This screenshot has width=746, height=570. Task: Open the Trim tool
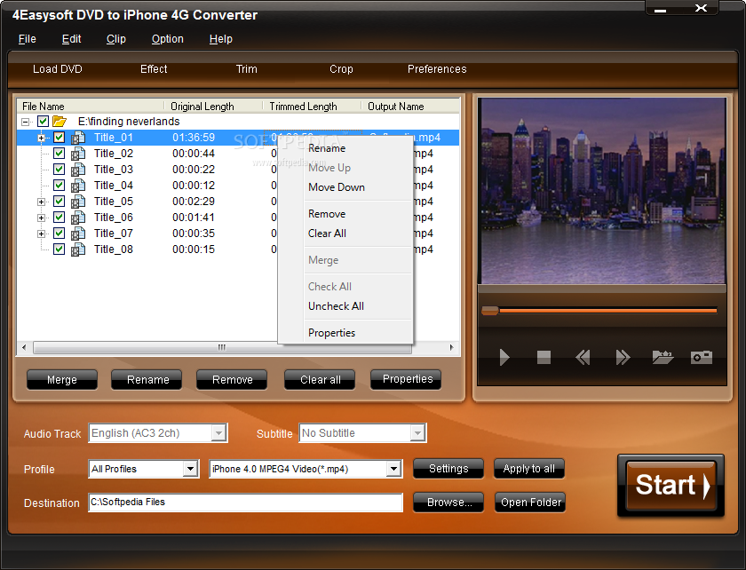tap(247, 69)
